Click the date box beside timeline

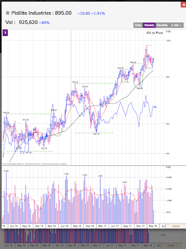176,226
